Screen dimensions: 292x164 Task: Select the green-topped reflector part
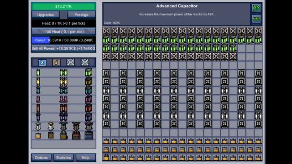[38, 126]
